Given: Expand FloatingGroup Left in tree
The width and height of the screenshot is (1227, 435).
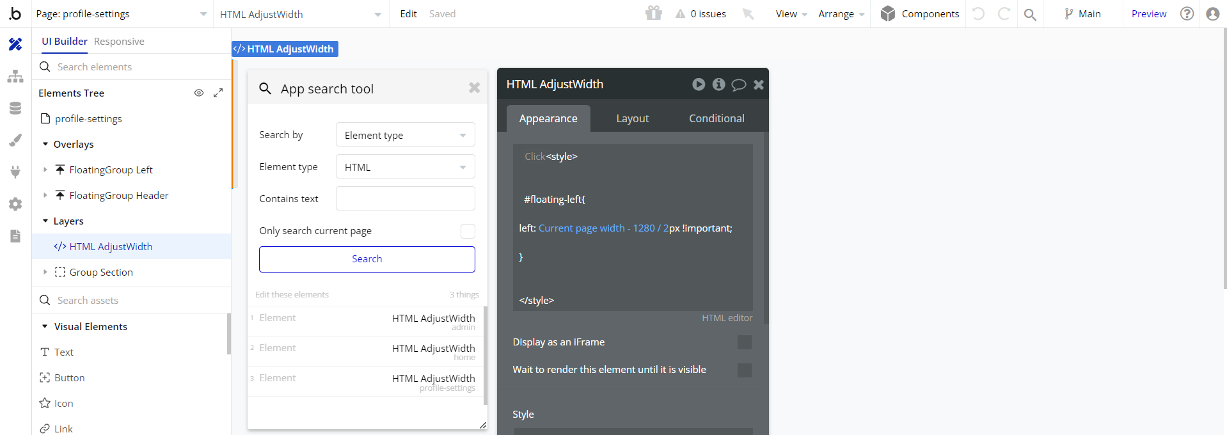Looking at the screenshot, I should (45, 170).
